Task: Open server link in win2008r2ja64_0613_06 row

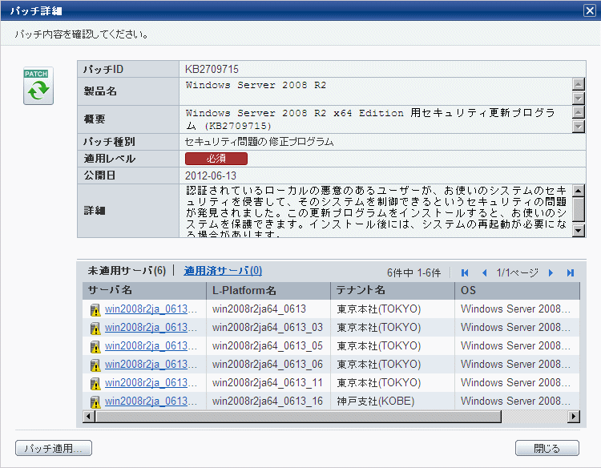Action: coord(151,365)
